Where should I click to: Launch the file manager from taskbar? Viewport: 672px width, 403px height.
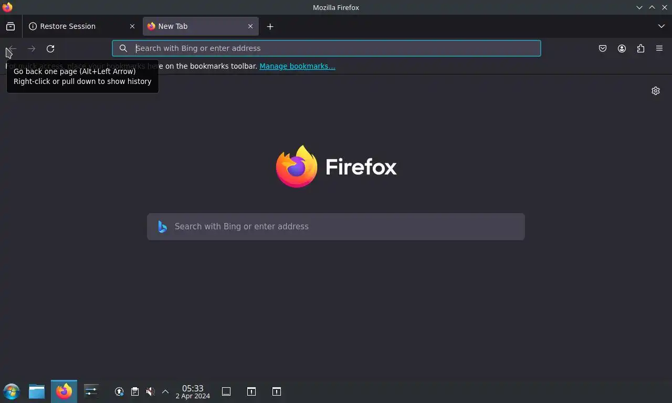tap(37, 391)
